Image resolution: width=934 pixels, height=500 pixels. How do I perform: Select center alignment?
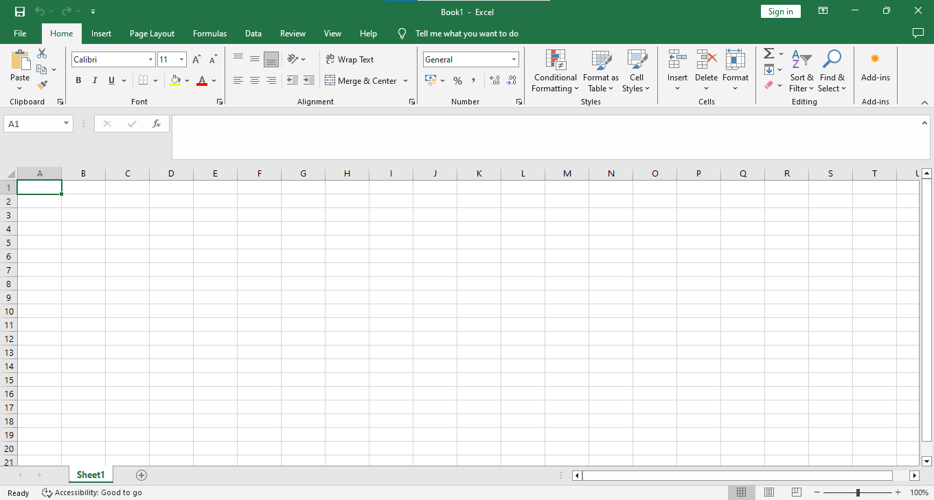tap(254, 80)
